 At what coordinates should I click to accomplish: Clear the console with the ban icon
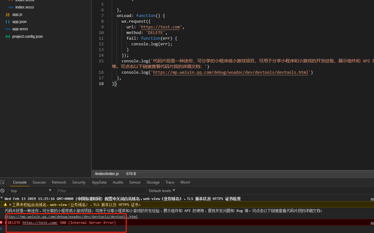[3, 190]
